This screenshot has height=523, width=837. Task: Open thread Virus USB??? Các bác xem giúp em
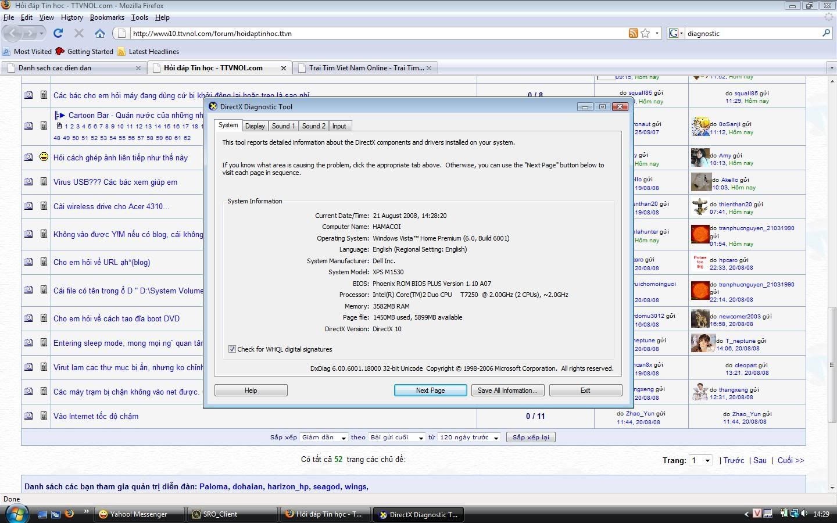[x=115, y=182]
